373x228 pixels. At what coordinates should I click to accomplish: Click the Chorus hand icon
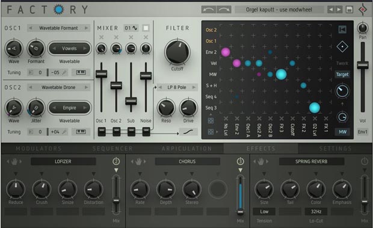tap(138, 162)
